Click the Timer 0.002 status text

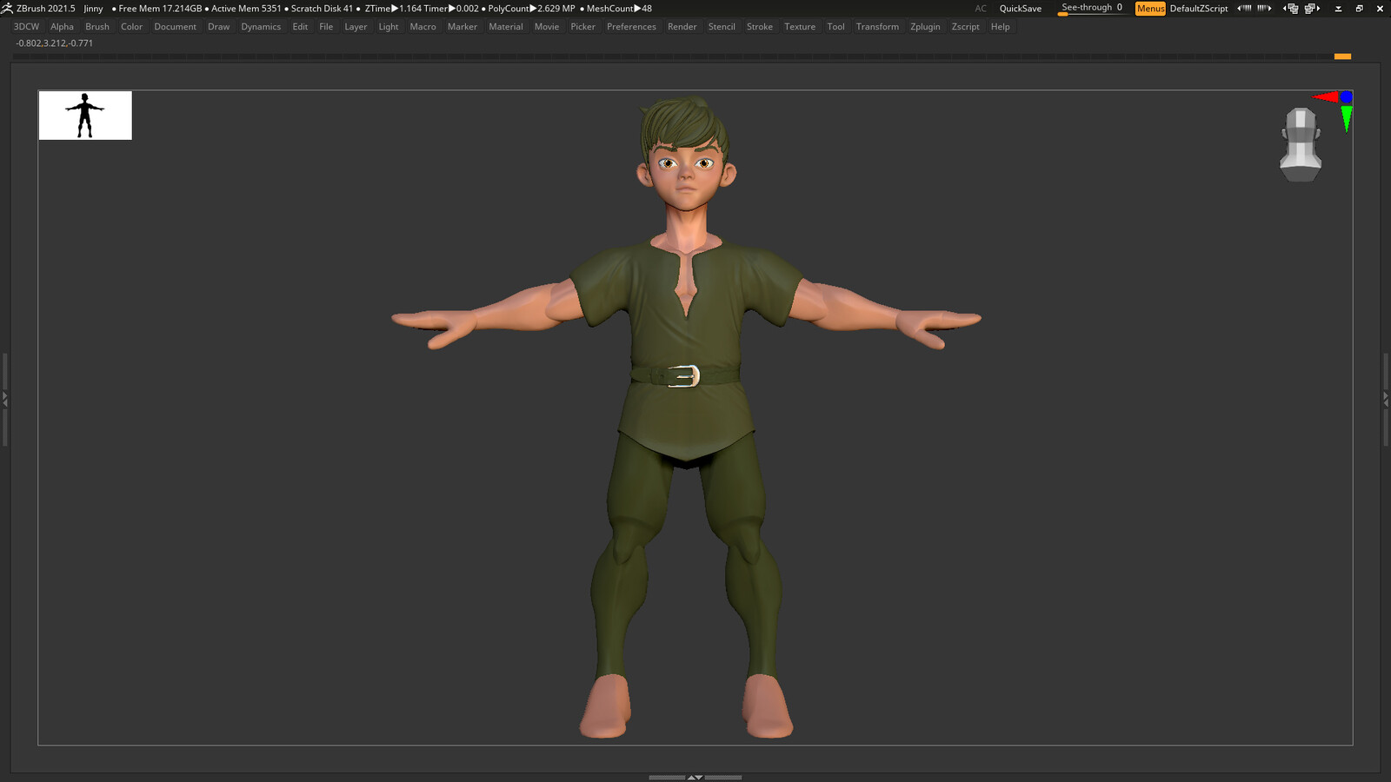tap(451, 9)
